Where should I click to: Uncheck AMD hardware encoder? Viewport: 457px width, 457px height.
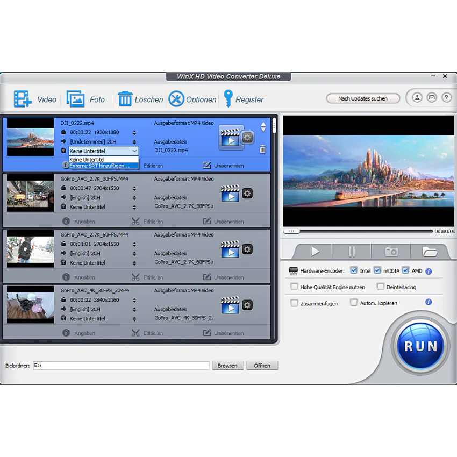405,270
